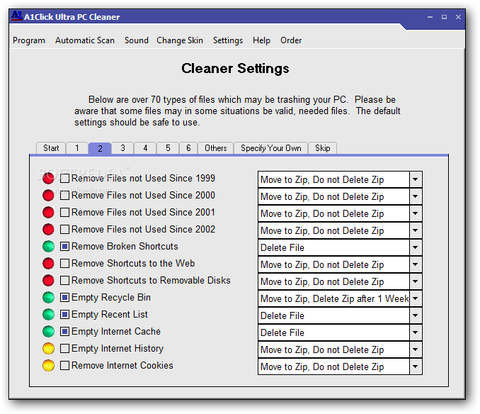
Task: Check Remove Shortcuts to Removable Disks
Action: pos(64,281)
